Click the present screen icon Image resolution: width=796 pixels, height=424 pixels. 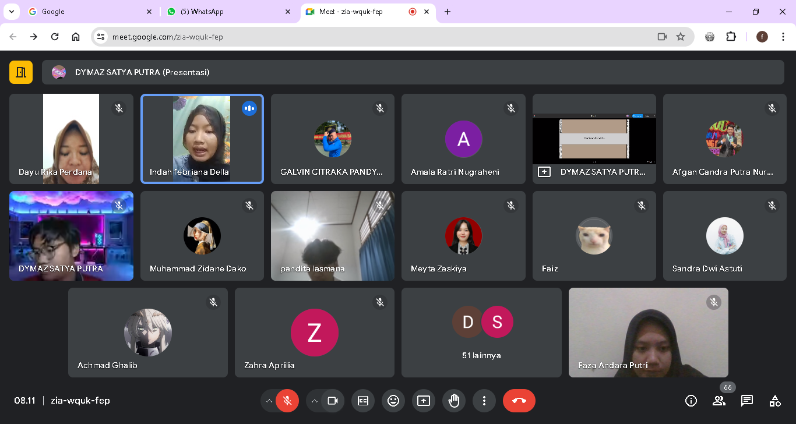424,401
